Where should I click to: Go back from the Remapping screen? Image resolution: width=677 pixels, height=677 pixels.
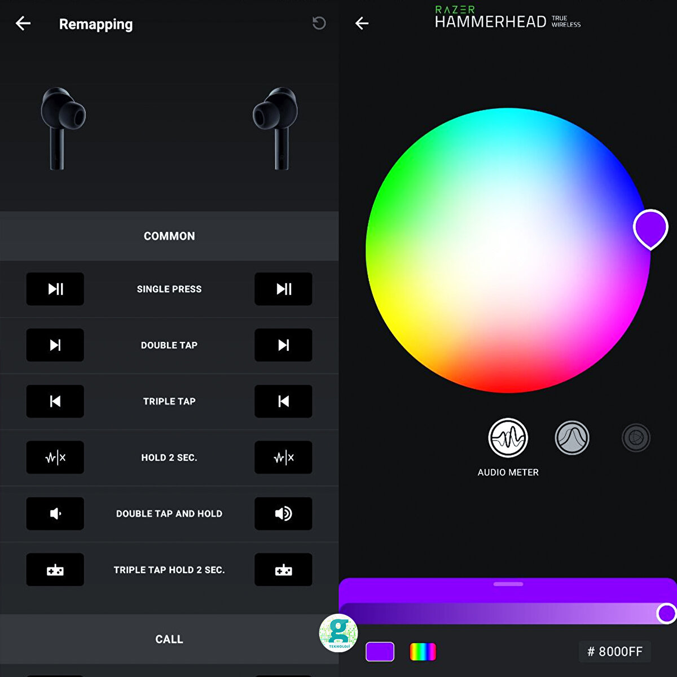coord(22,24)
